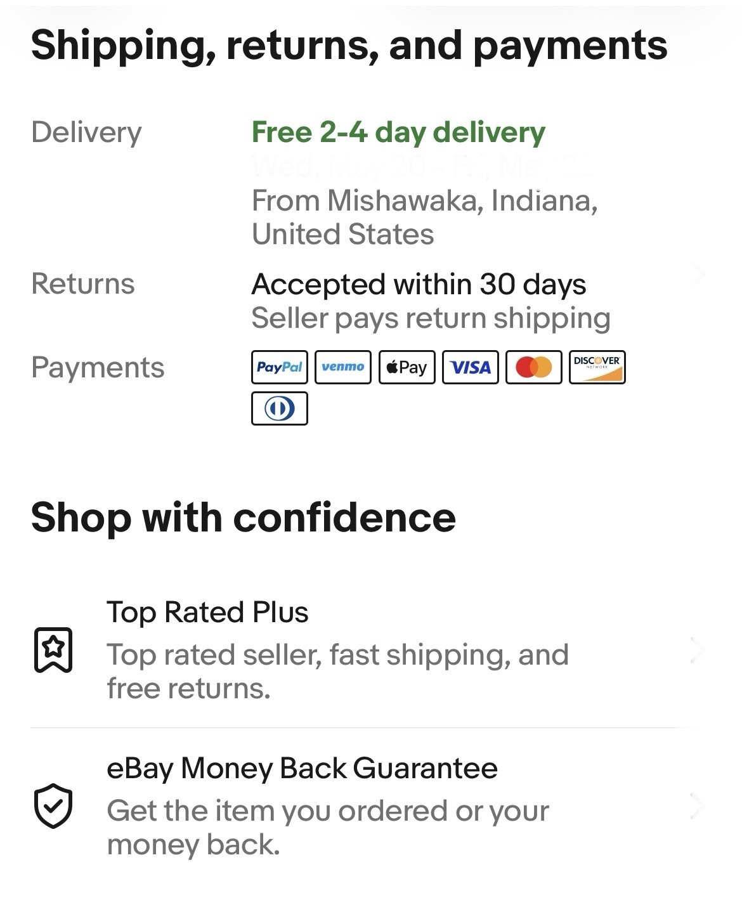Tap the Returns row label
The image size is (742, 912).
(83, 283)
